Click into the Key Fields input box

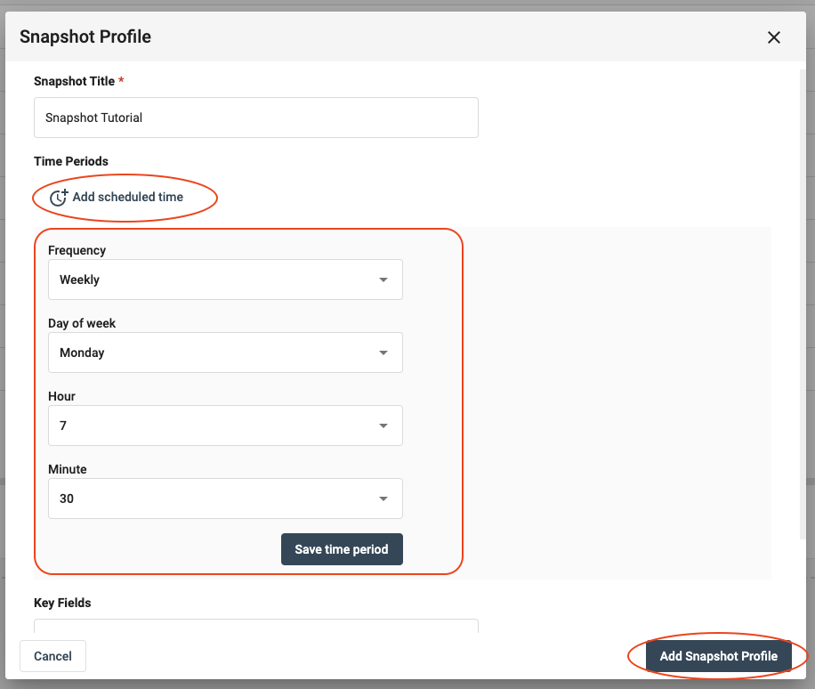tap(255, 626)
